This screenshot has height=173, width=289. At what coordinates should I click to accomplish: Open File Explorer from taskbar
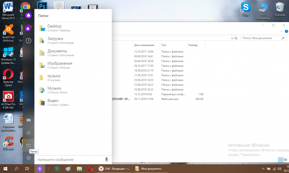[79, 169]
